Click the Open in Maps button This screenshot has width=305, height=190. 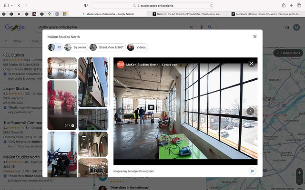(x=288, y=53)
